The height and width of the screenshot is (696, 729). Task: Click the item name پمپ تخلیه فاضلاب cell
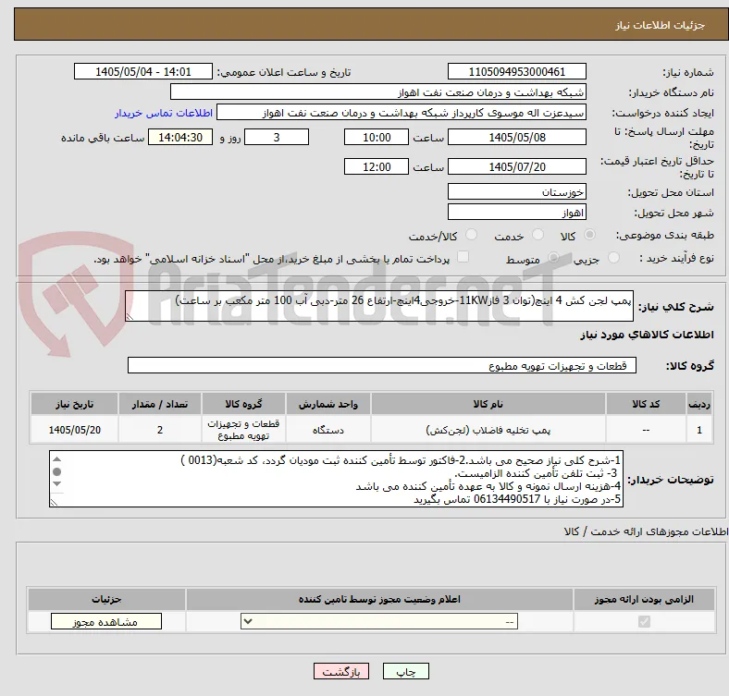[x=488, y=430]
